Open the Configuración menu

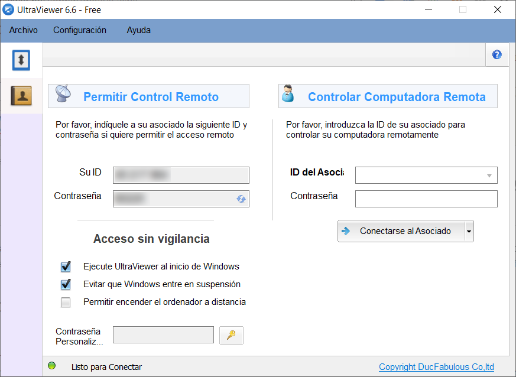coord(80,30)
